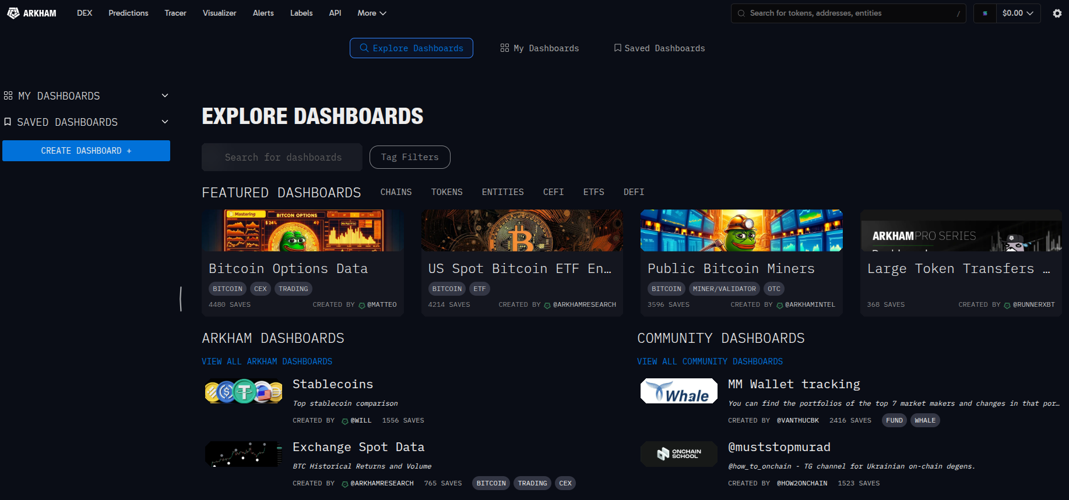Open creator profile @HOW2ONCHAIN

(x=802, y=483)
